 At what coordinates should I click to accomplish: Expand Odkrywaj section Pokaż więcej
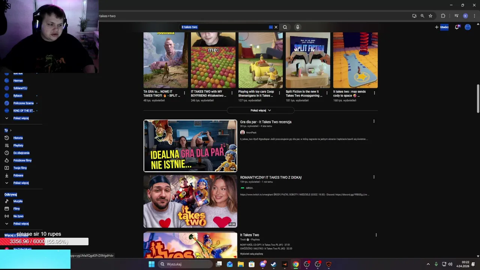[21, 224]
